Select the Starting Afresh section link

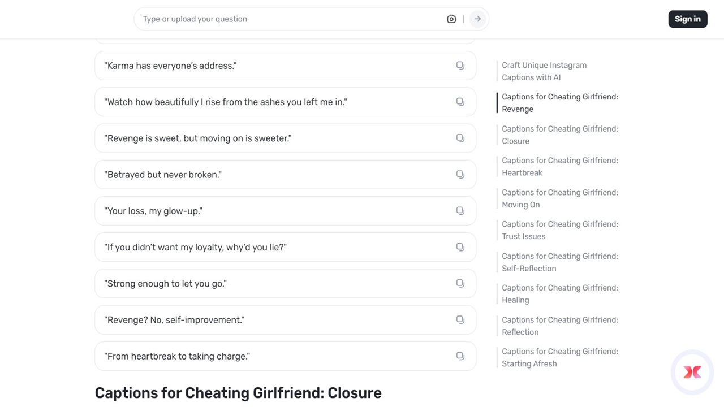pyautogui.click(x=559, y=357)
